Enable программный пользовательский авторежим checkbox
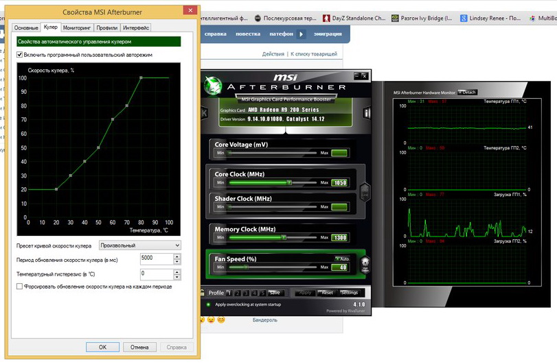This screenshot has height=364, width=557. tap(19, 55)
